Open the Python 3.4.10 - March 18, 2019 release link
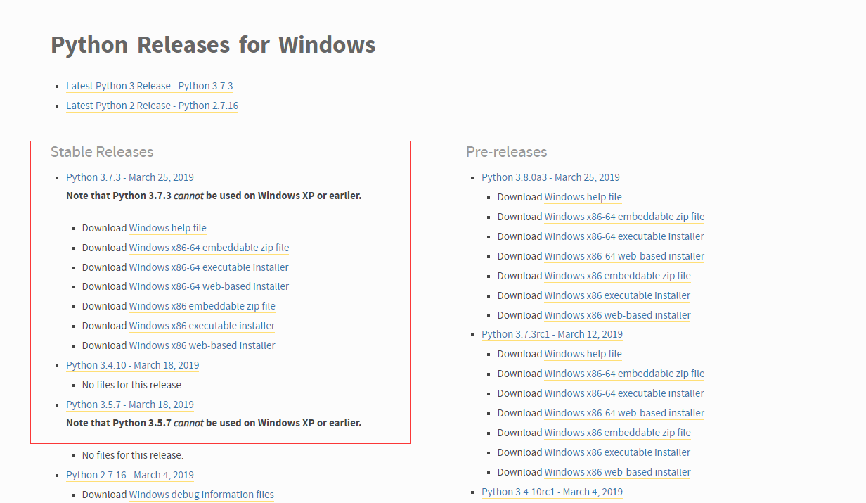 (x=133, y=365)
